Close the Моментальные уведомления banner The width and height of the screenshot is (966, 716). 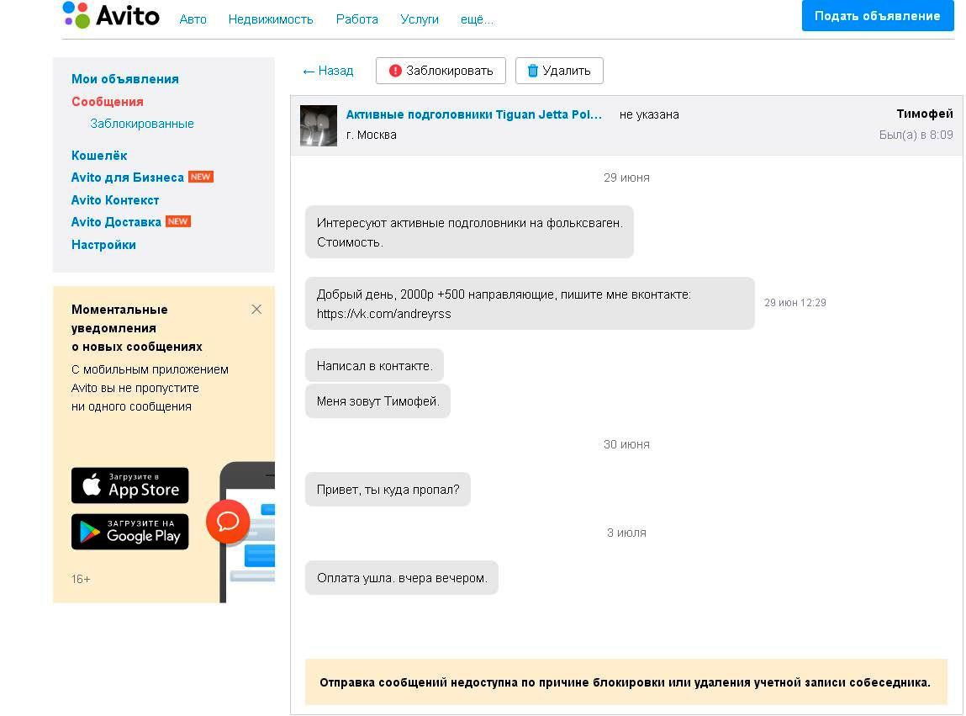[x=256, y=310]
